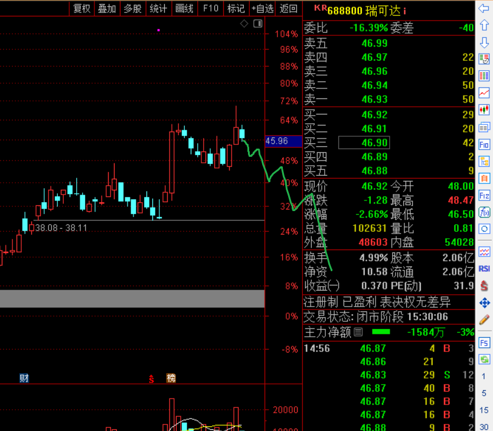The height and width of the screenshot is (431, 493).
Task: Click the 返回 return toolbar button
Action: point(289,8)
